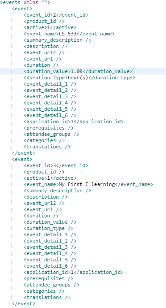Click the prerequisites tag in second event
This screenshot has height=308, width=166.
(x=49, y=278)
